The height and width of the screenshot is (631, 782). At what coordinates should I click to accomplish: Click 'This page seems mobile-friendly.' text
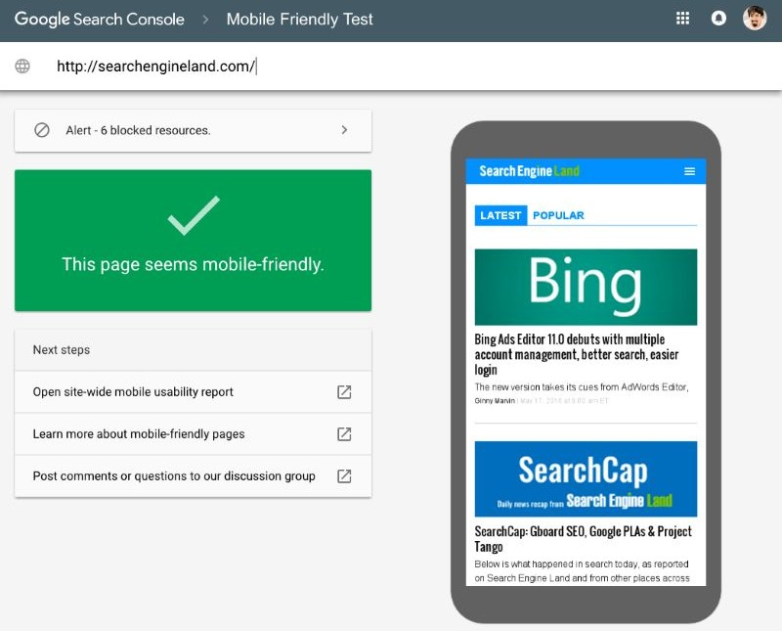pyautogui.click(x=193, y=264)
